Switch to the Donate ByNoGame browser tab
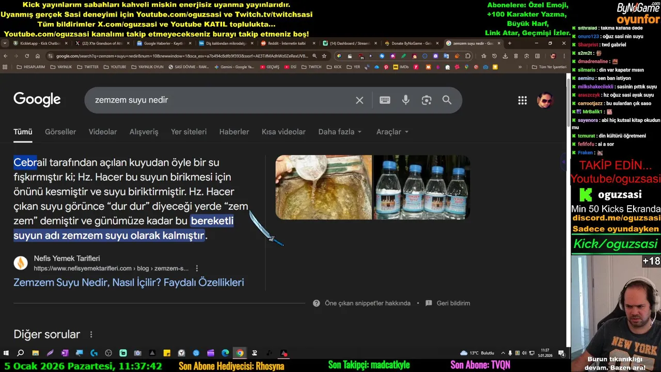Screen dimensions: 661x372 (x=411, y=43)
